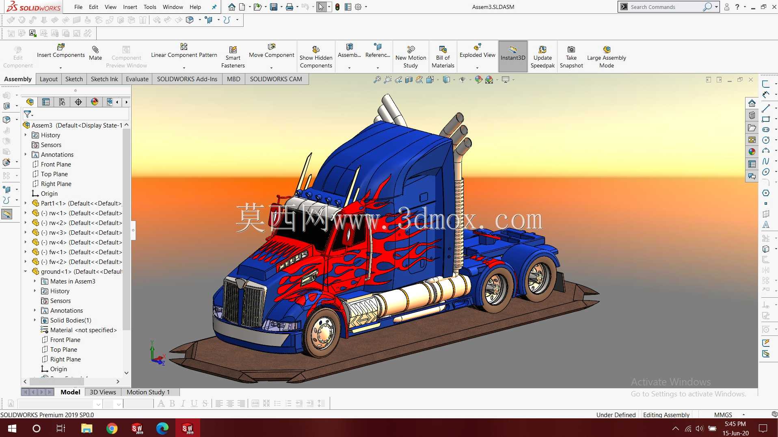Click the Insert Components icon
The width and height of the screenshot is (778, 437).
pos(61,47)
